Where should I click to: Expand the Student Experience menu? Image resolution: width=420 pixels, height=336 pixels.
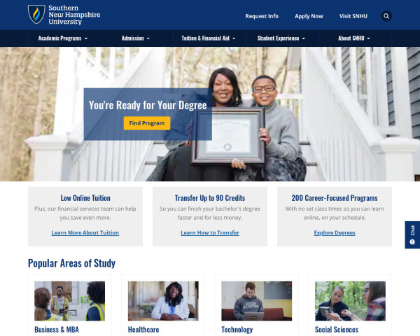coord(281,38)
